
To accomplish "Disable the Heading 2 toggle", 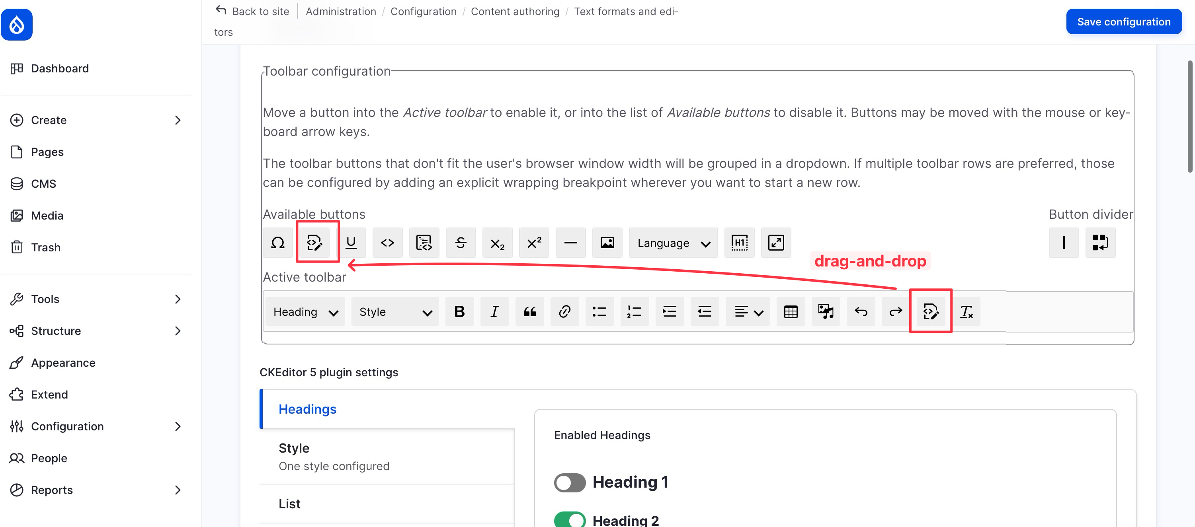I will pos(570,519).
